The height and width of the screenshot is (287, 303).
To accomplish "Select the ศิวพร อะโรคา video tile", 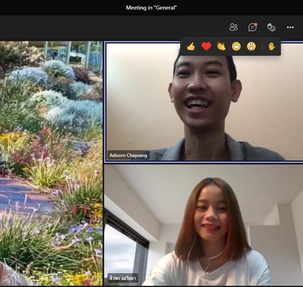I will (204, 225).
